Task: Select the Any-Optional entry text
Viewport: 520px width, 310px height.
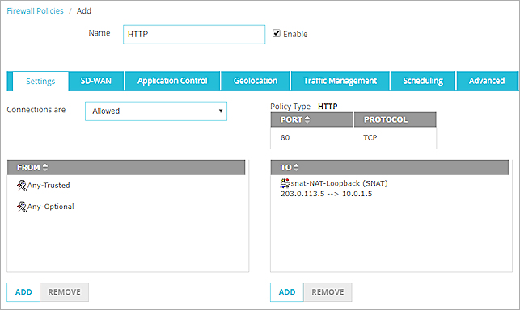Action: (x=51, y=207)
